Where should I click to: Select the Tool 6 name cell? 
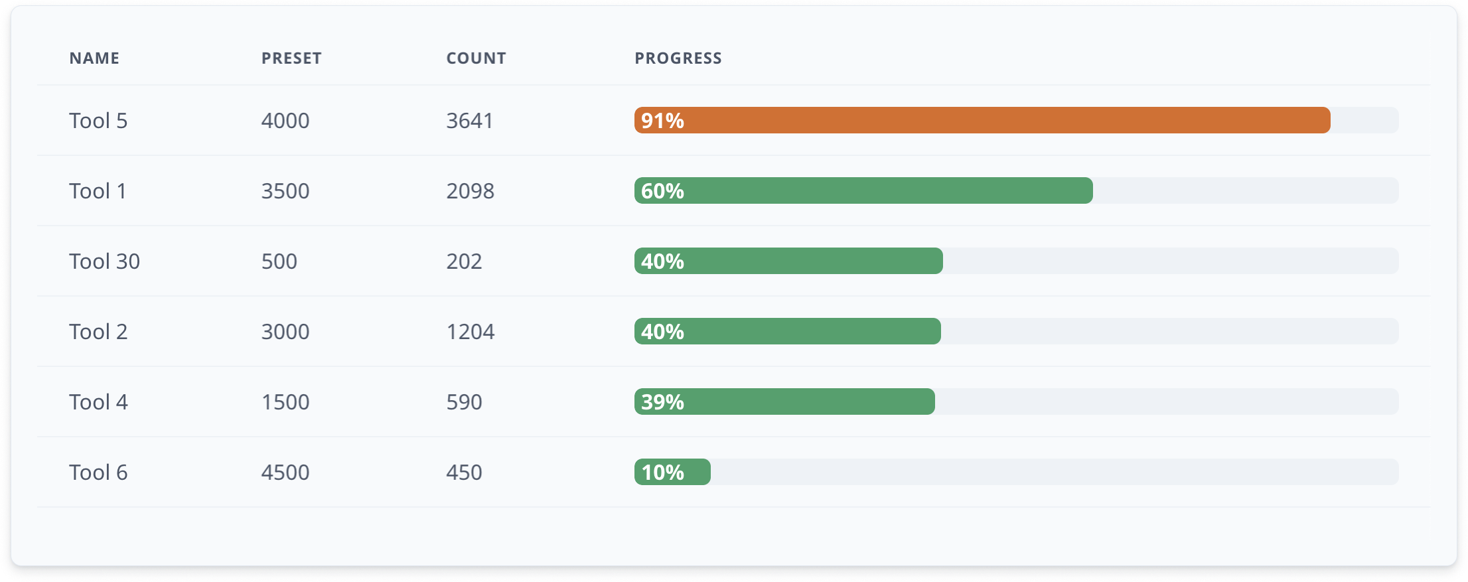pos(98,473)
